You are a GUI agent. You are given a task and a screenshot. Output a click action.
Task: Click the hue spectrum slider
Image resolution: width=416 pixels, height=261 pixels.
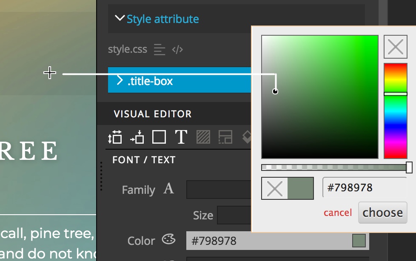[396, 111]
